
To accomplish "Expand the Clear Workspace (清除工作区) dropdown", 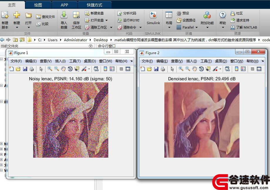I will click(x=111, y=27).
